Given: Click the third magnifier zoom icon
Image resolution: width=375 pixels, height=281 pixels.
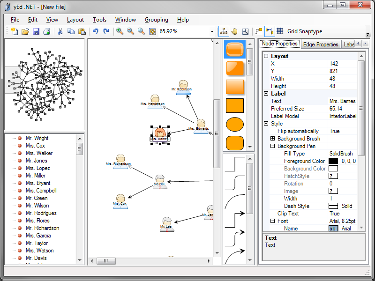Looking at the screenshot, I should pos(142,31).
